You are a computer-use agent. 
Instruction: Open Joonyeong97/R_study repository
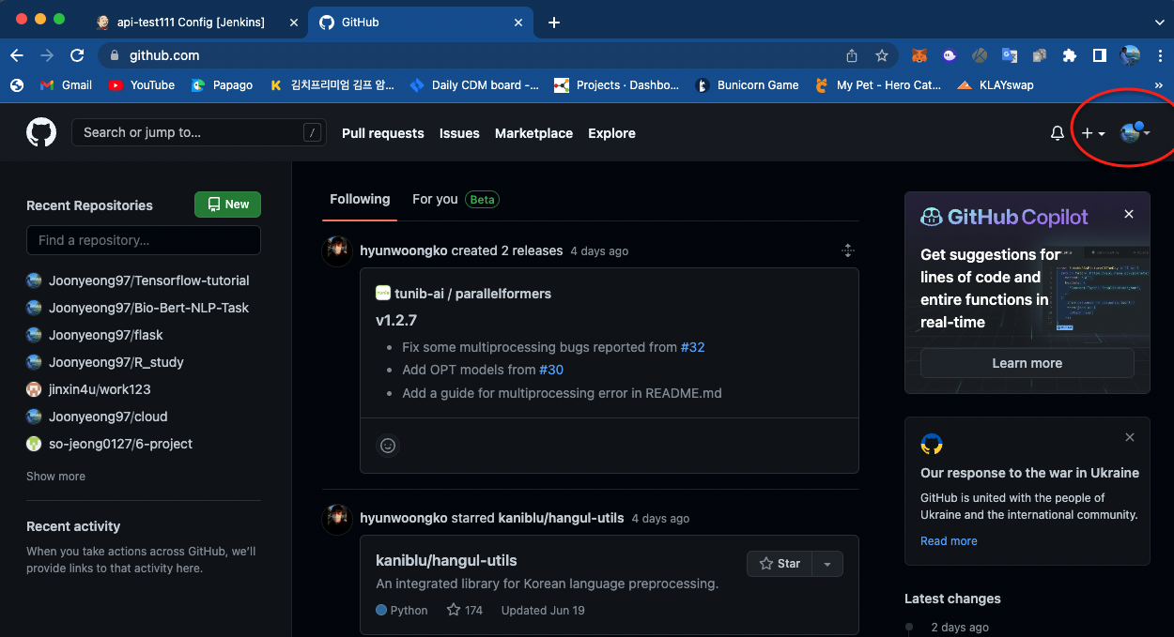(x=116, y=362)
